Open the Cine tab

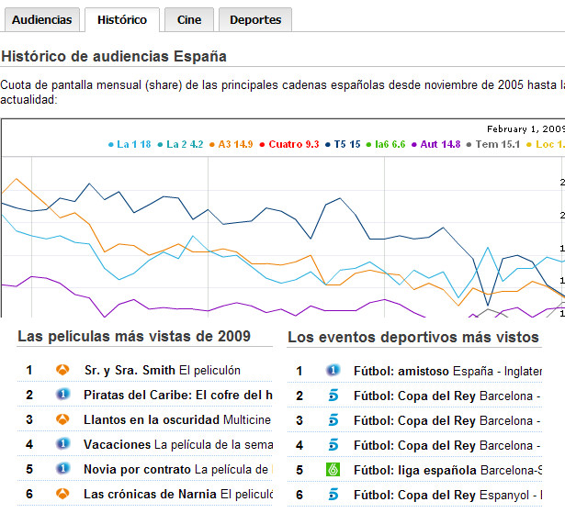189,19
